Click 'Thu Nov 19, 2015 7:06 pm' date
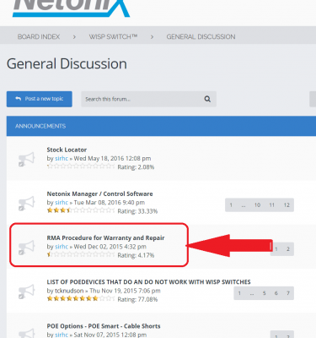The height and width of the screenshot is (338, 316). pyautogui.click(x=125, y=291)
